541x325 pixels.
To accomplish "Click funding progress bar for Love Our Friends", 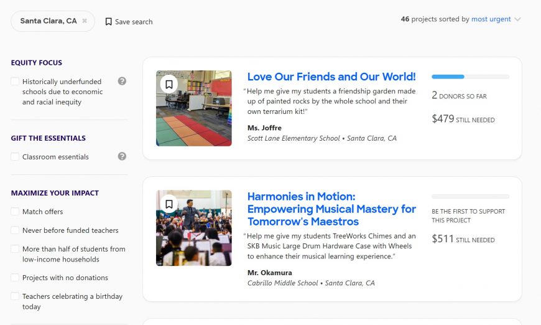I will [470, 77].
